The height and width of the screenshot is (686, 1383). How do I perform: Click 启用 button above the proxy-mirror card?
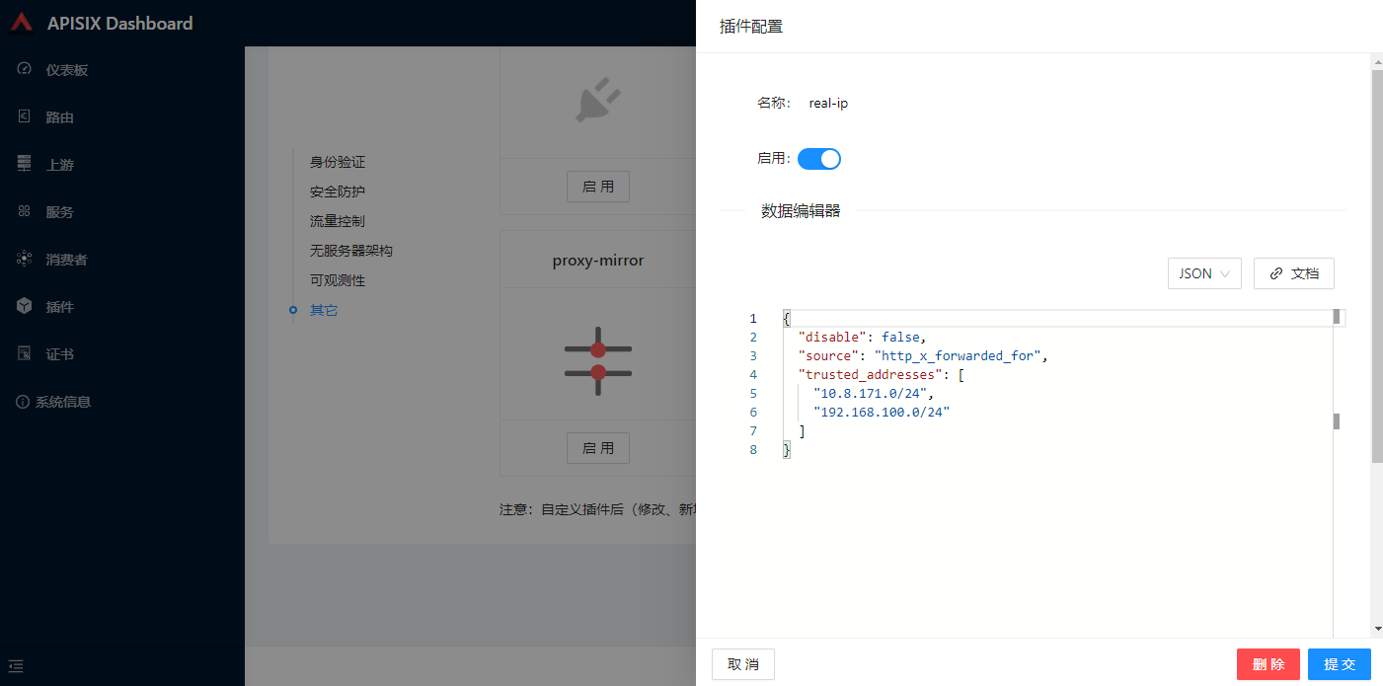click(598, 187)
